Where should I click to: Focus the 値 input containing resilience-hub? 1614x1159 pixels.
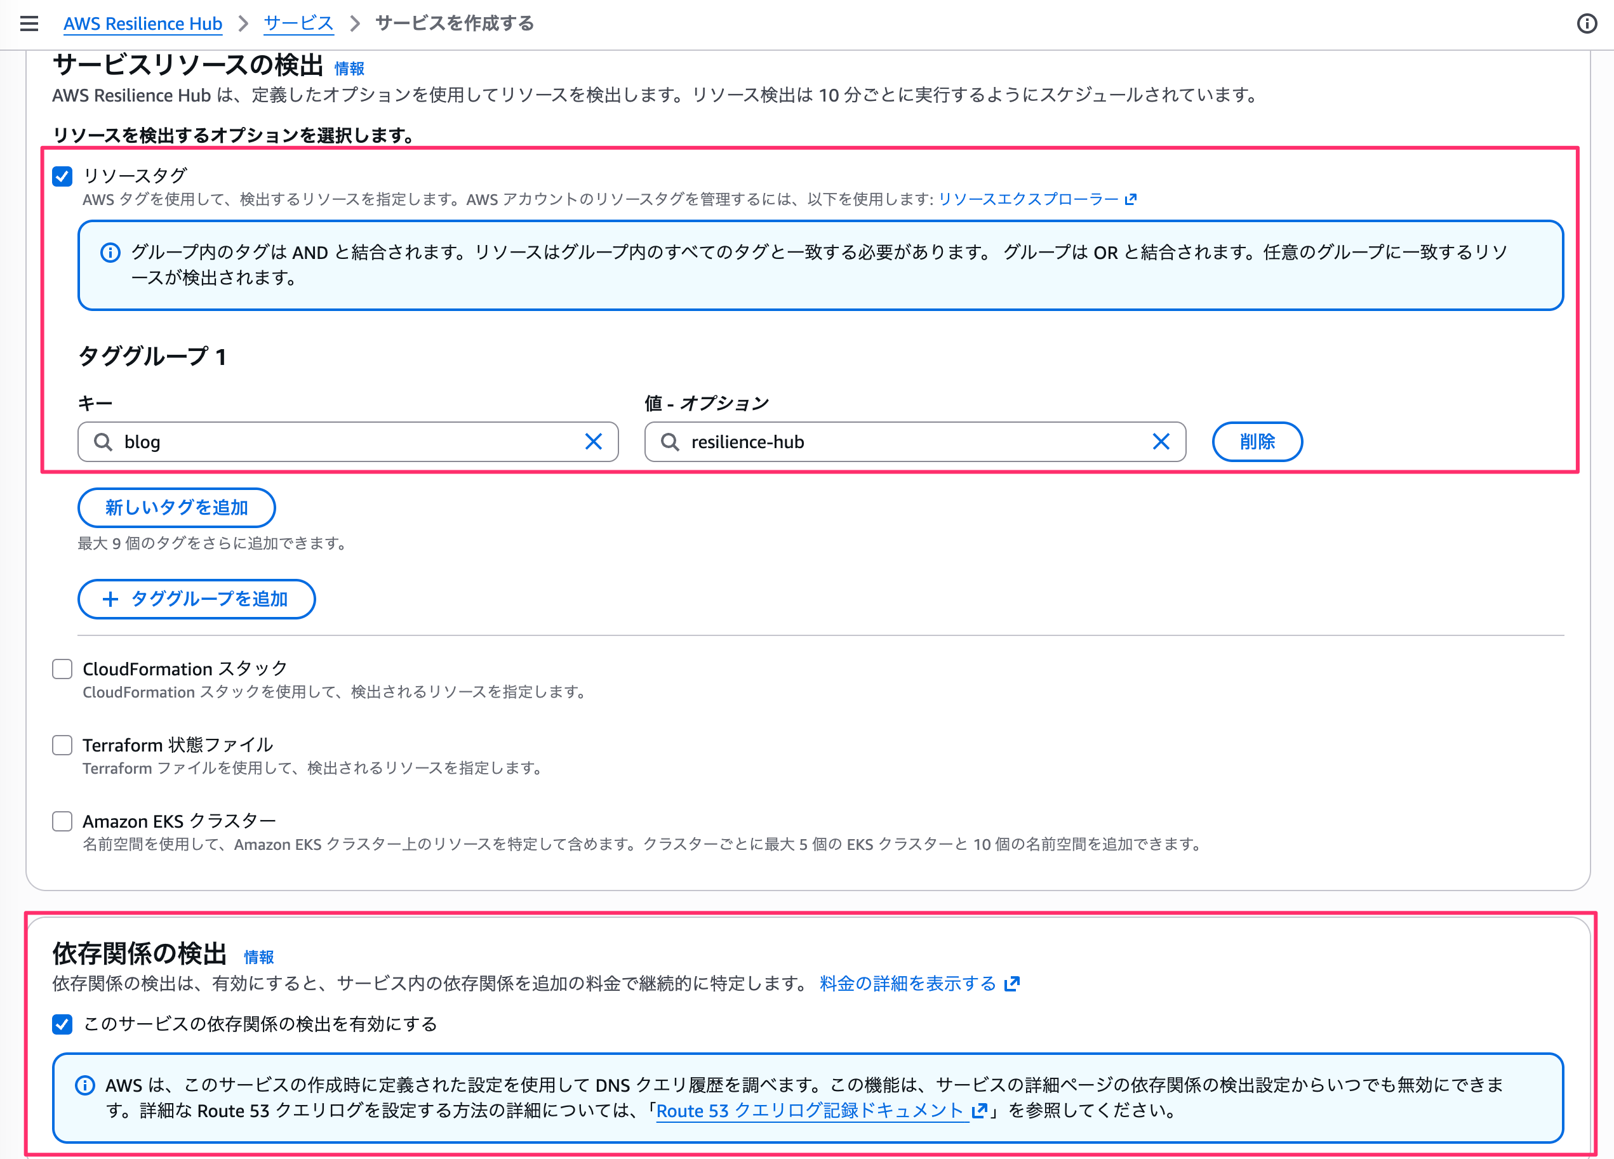(915, 442)
